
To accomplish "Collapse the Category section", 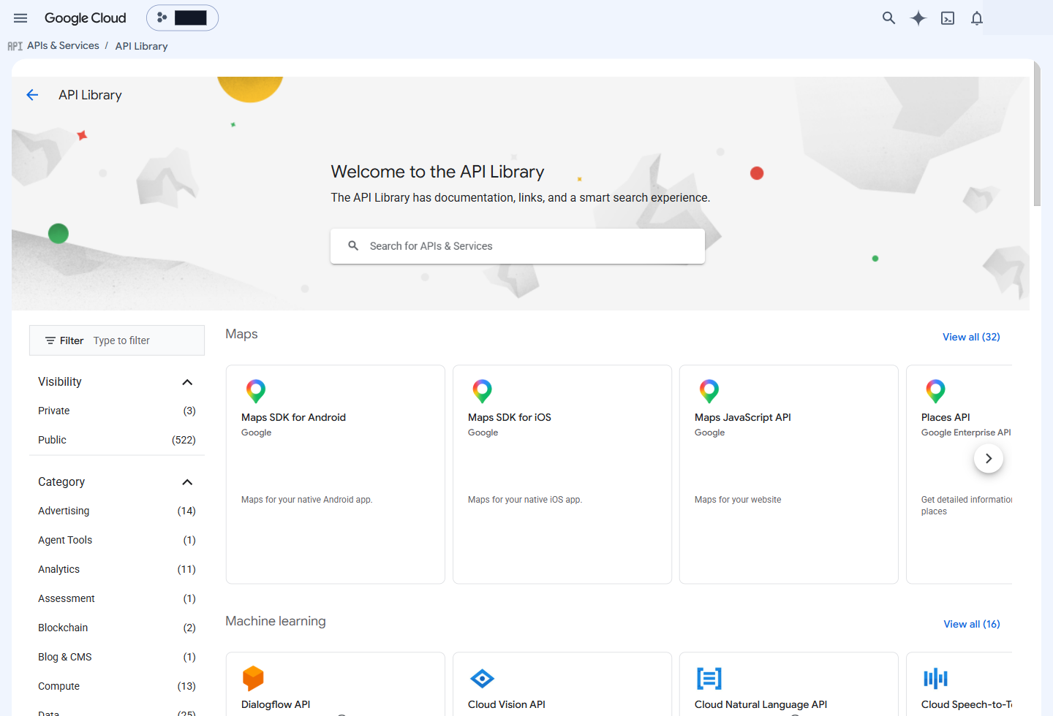I will (x=187, y=482).
